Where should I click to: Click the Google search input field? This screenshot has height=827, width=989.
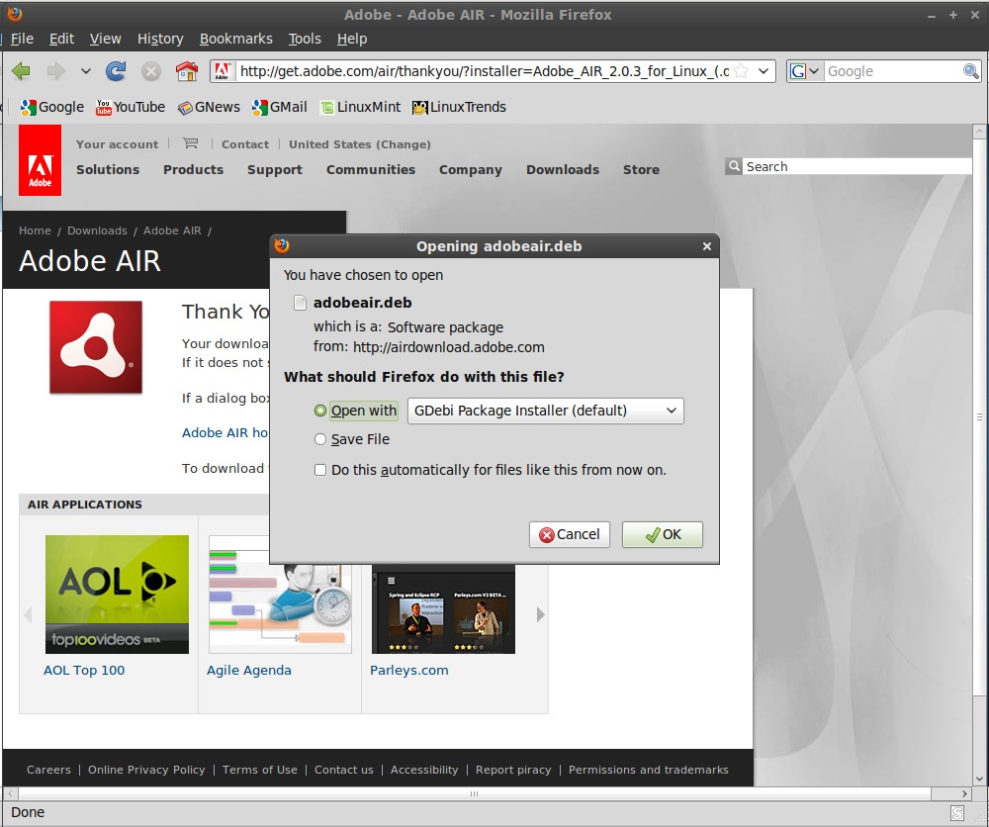tap(893, 71)
